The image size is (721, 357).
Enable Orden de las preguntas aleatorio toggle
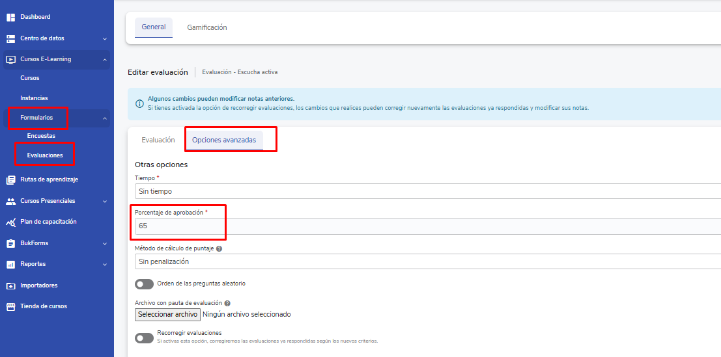144,284
